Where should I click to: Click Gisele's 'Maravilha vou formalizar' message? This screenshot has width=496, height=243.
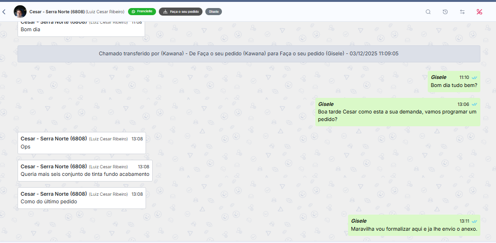(x=413, y=229)
